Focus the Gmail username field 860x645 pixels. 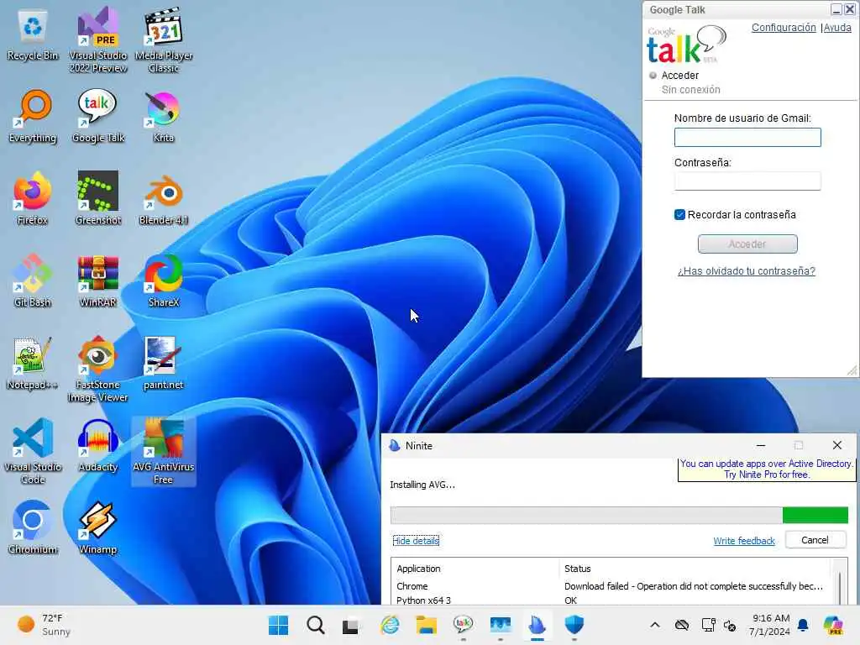747,137
